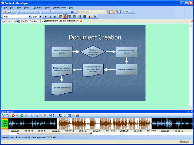The image size is (194, 145).
Task: Select the highlighted single-pane layout button
Action: [x=112, y=12]
